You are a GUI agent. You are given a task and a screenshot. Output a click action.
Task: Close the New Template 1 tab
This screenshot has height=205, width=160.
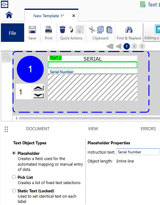click(x=74, y=16)
